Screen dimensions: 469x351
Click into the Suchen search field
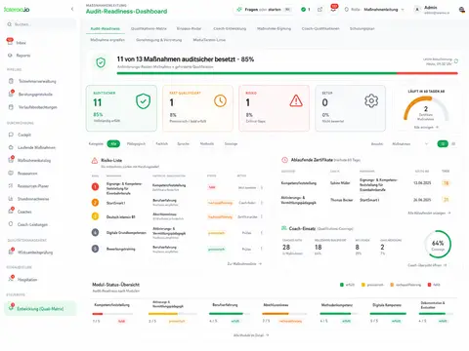pyautogui.click(x=41, y=24)
